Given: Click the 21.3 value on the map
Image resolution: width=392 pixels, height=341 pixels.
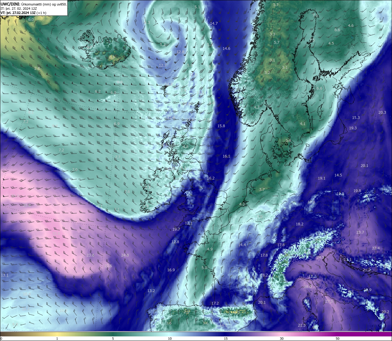Looking at the screenshot, I should point(302,325).
